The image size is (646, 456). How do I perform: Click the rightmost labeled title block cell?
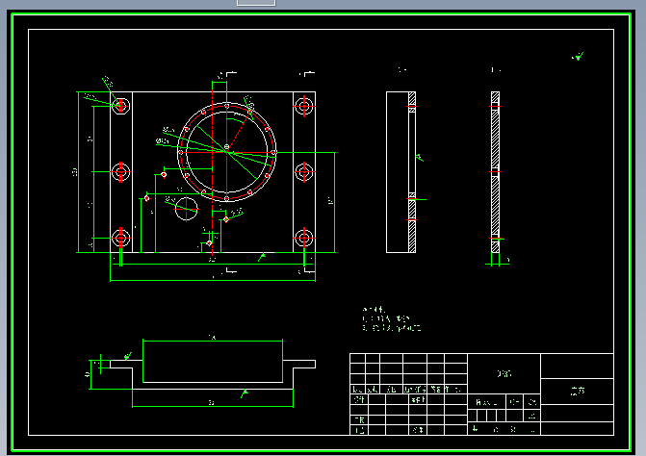578,391
